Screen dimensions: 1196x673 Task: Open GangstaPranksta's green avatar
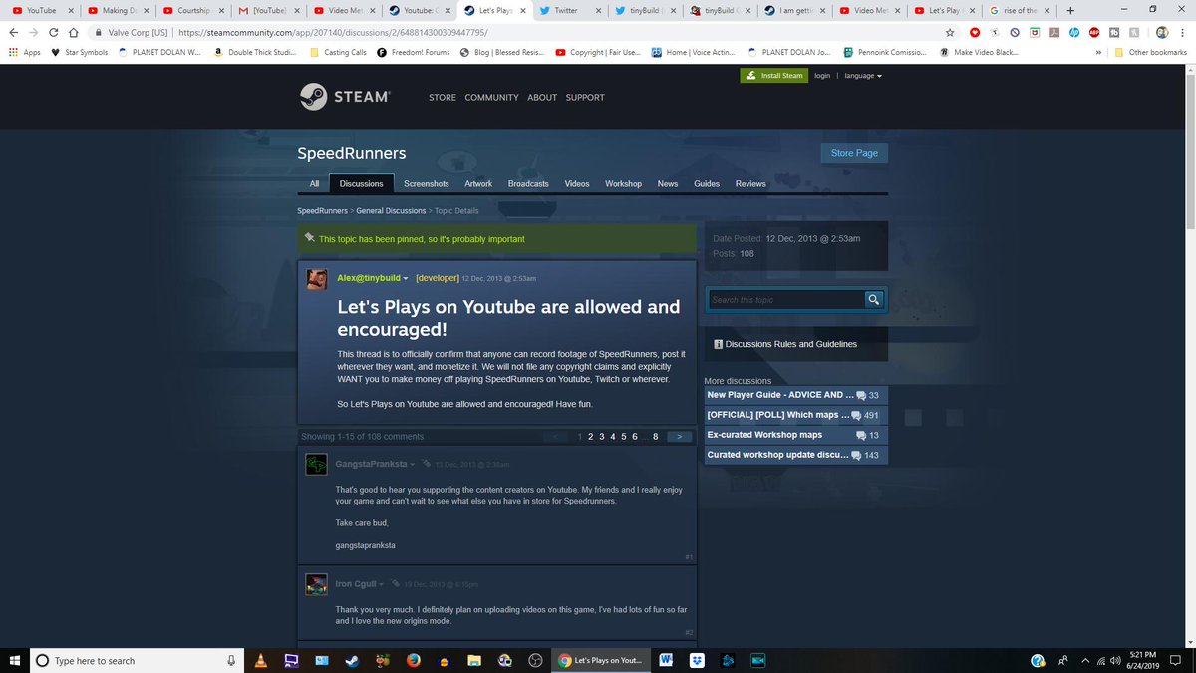click(317, 464)
